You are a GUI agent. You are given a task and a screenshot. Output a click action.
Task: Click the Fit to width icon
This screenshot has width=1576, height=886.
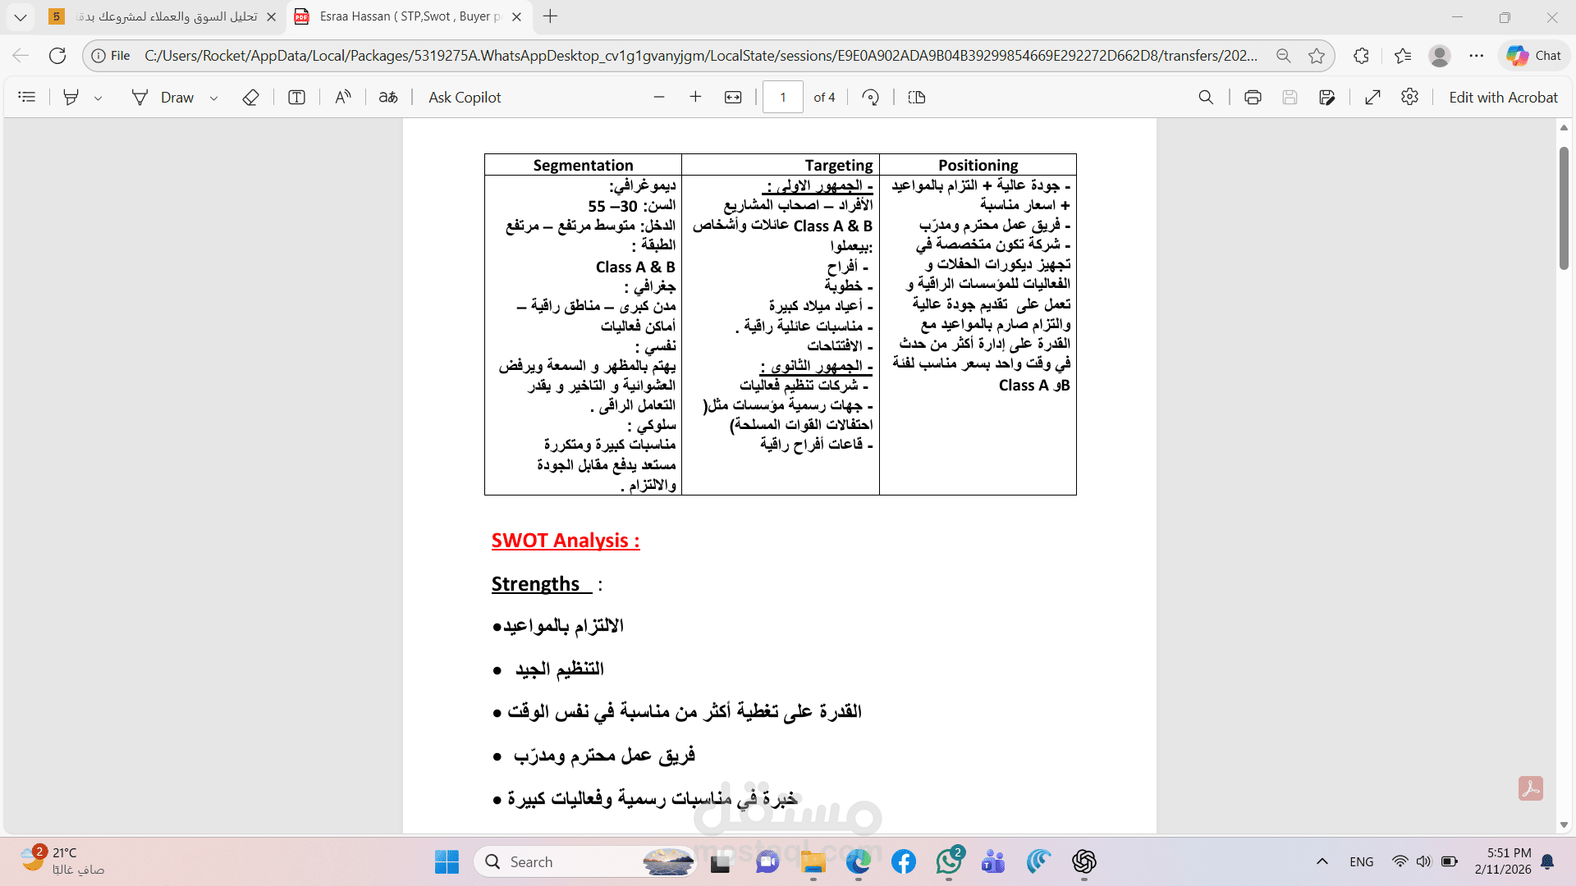(733, 97)
